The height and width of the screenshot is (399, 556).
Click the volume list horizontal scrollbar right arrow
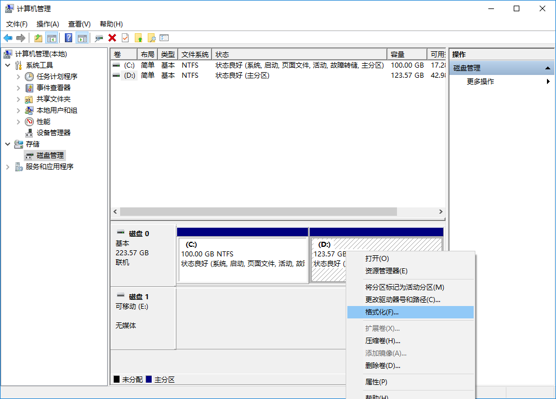pyautogui.click(x=440, y=212)
